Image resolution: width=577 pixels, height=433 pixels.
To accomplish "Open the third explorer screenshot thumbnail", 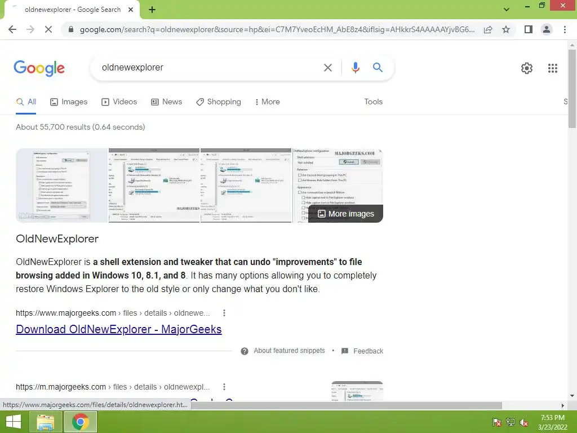I will (246, 185).
